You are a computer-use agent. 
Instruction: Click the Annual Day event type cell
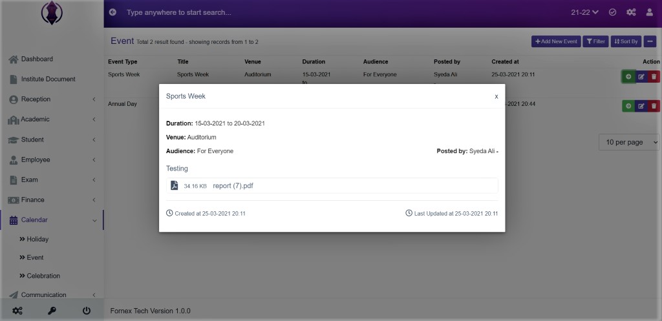tap(122, 104)
